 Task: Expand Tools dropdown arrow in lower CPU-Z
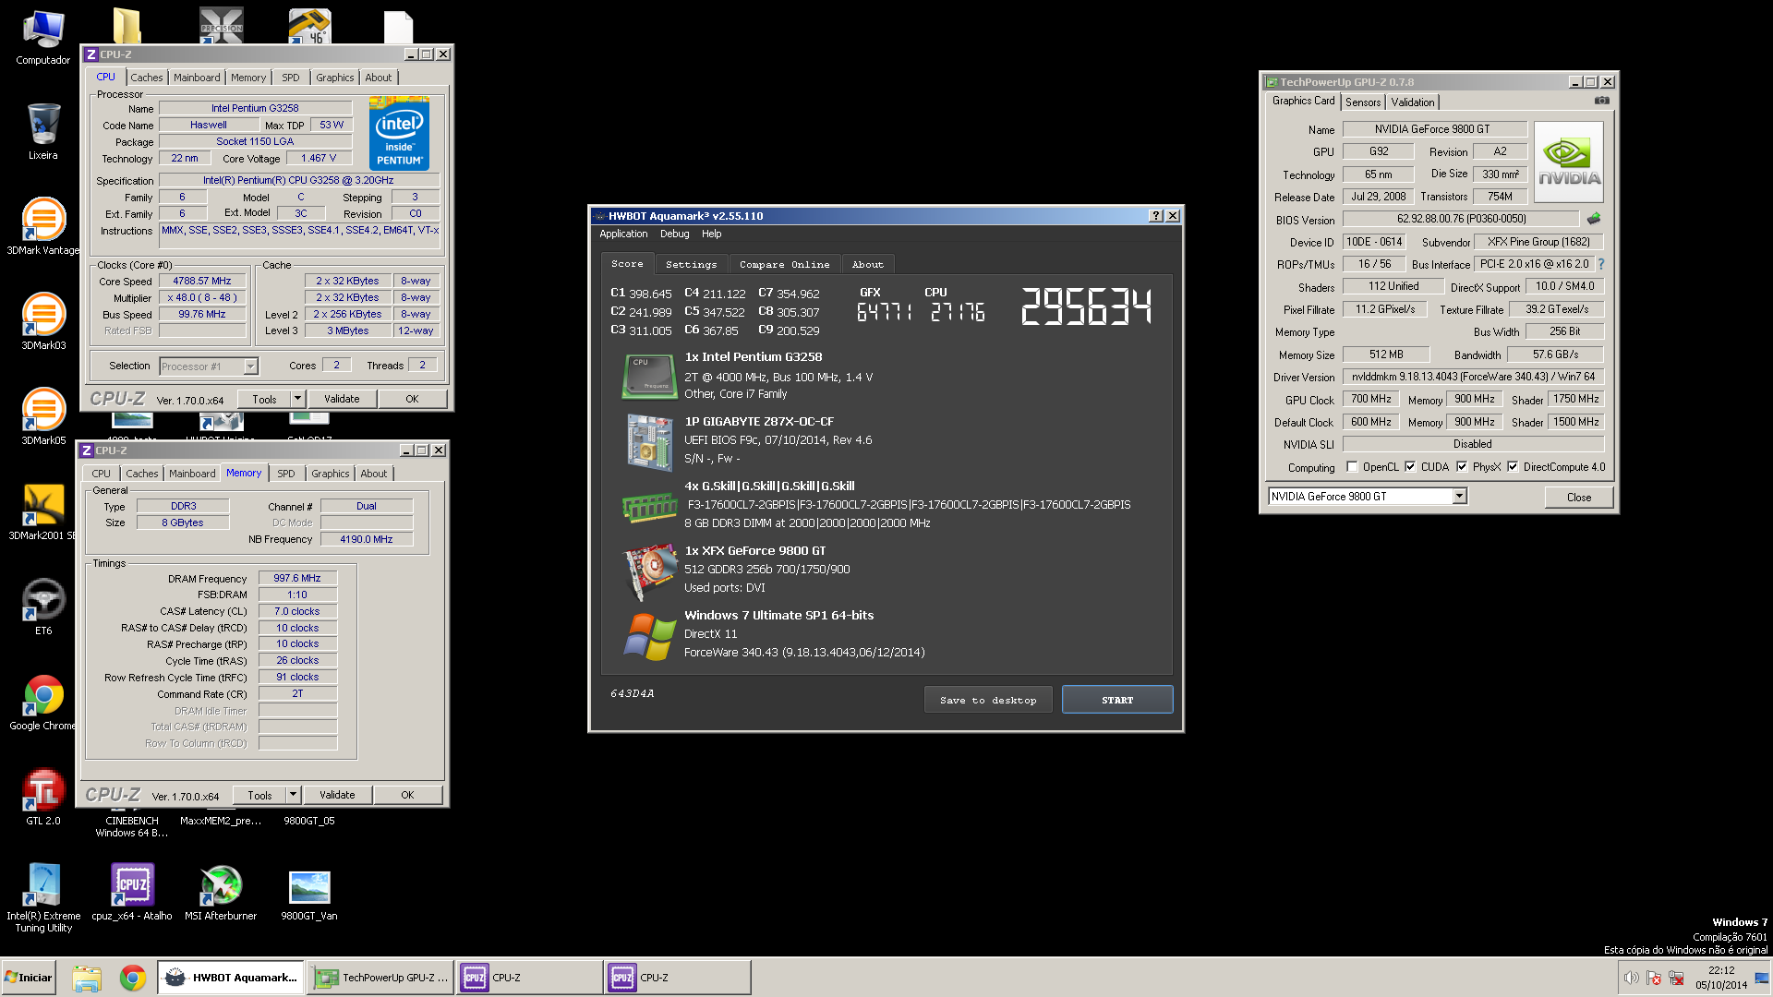293,795
